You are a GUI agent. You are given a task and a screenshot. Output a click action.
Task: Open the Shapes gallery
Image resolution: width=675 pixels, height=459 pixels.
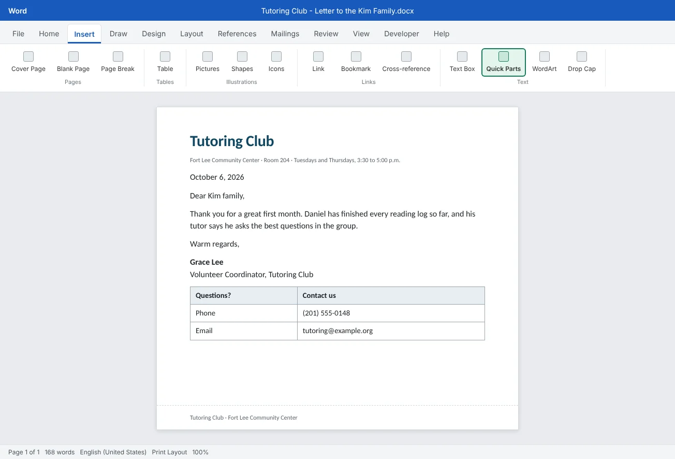242,62
